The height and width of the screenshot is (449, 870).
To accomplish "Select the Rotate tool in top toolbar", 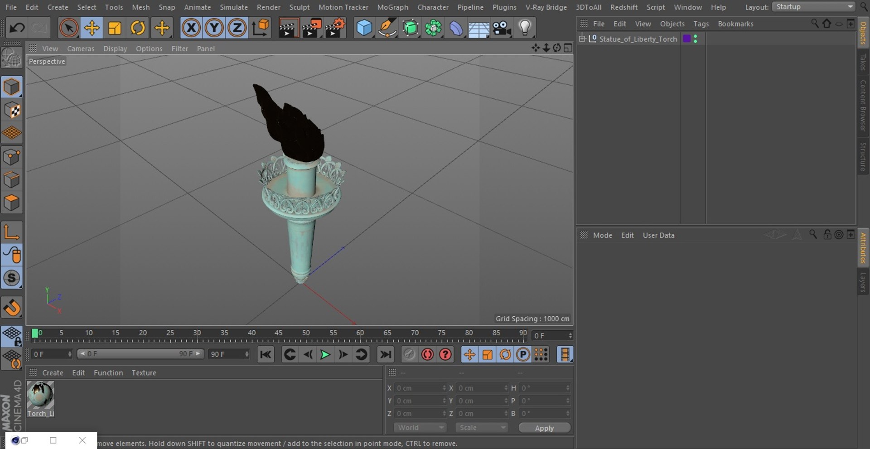I will [x=138, y=28].
